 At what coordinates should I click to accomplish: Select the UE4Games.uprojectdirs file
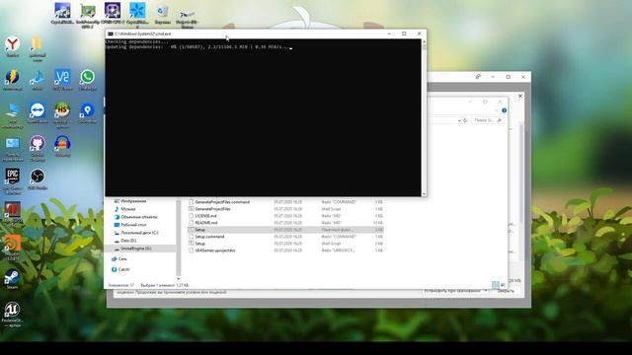(285, 250)
